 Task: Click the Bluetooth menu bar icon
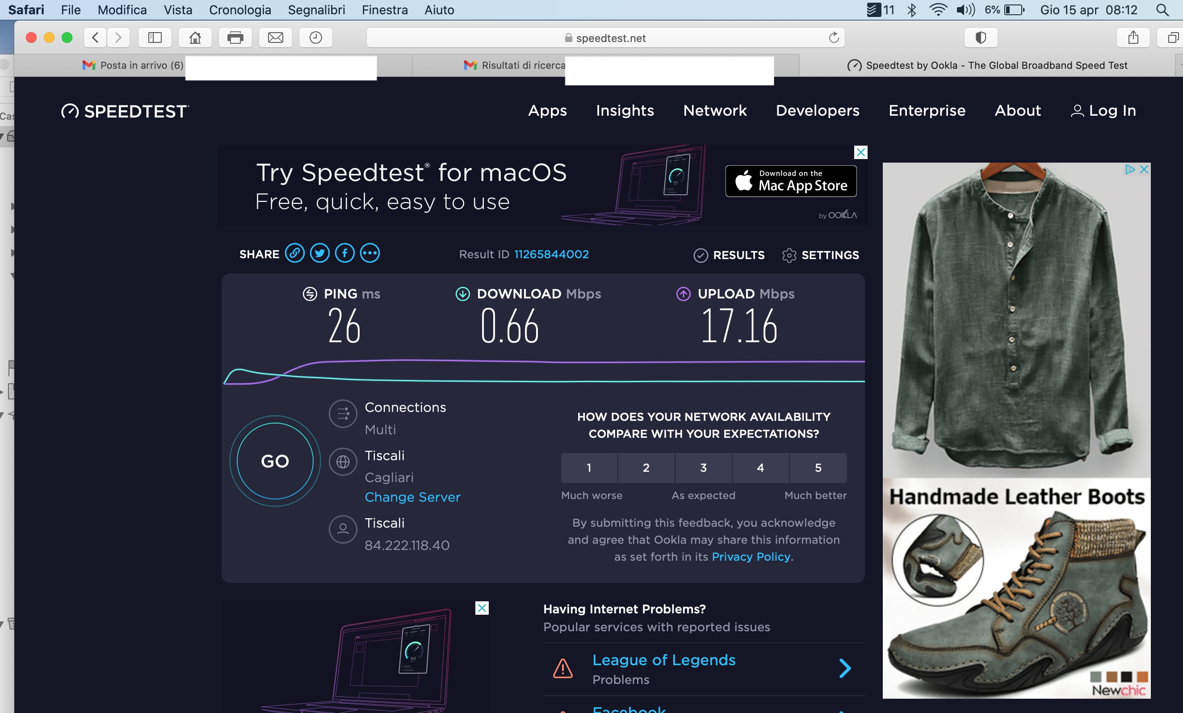coord(912,10)
